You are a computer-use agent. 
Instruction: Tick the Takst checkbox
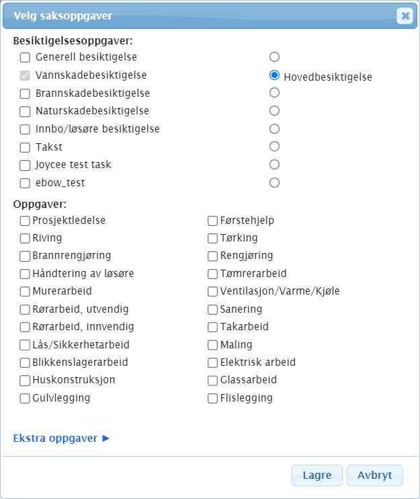point(25,147)
